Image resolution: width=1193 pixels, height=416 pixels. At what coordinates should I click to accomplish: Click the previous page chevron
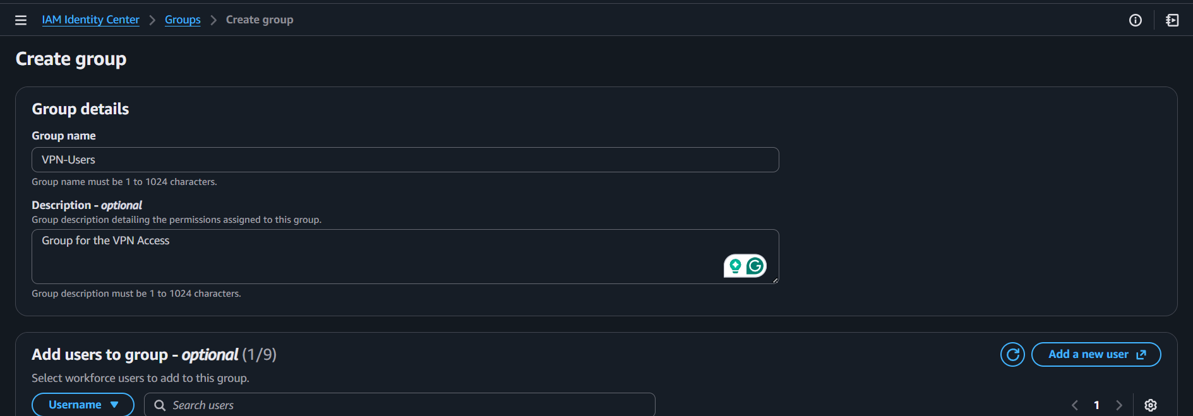click(x=1075, y=405)
